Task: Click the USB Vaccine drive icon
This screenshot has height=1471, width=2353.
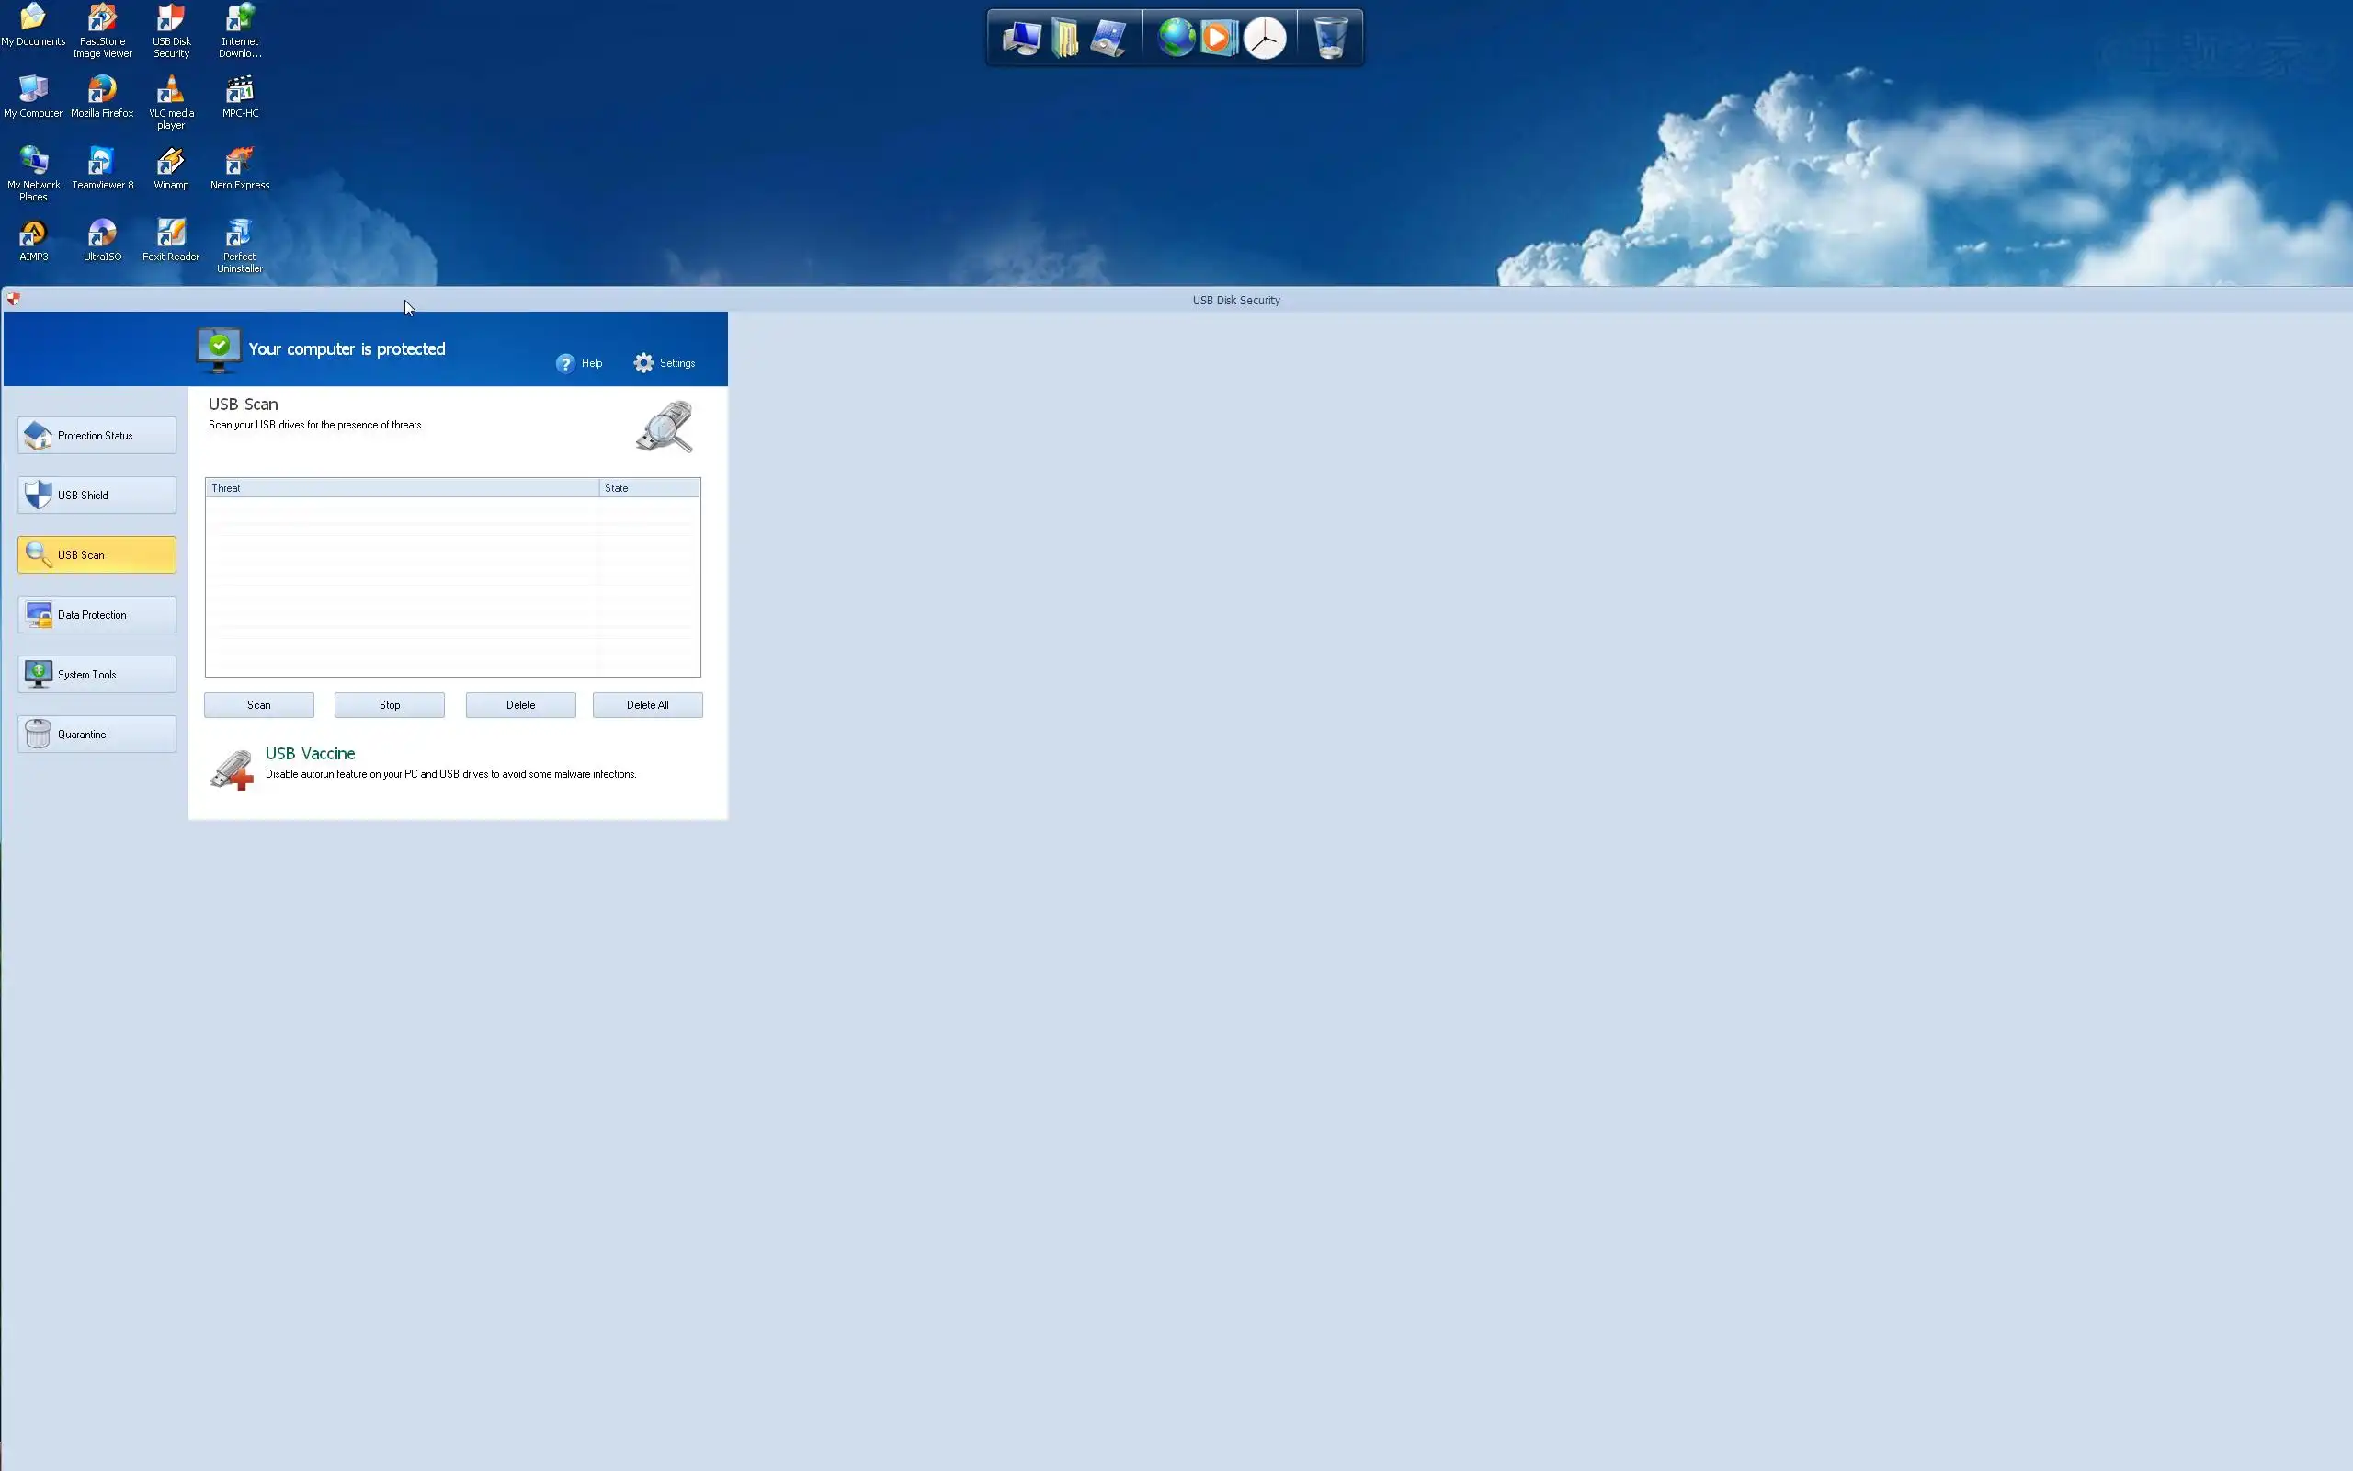Action: [232, 770]
